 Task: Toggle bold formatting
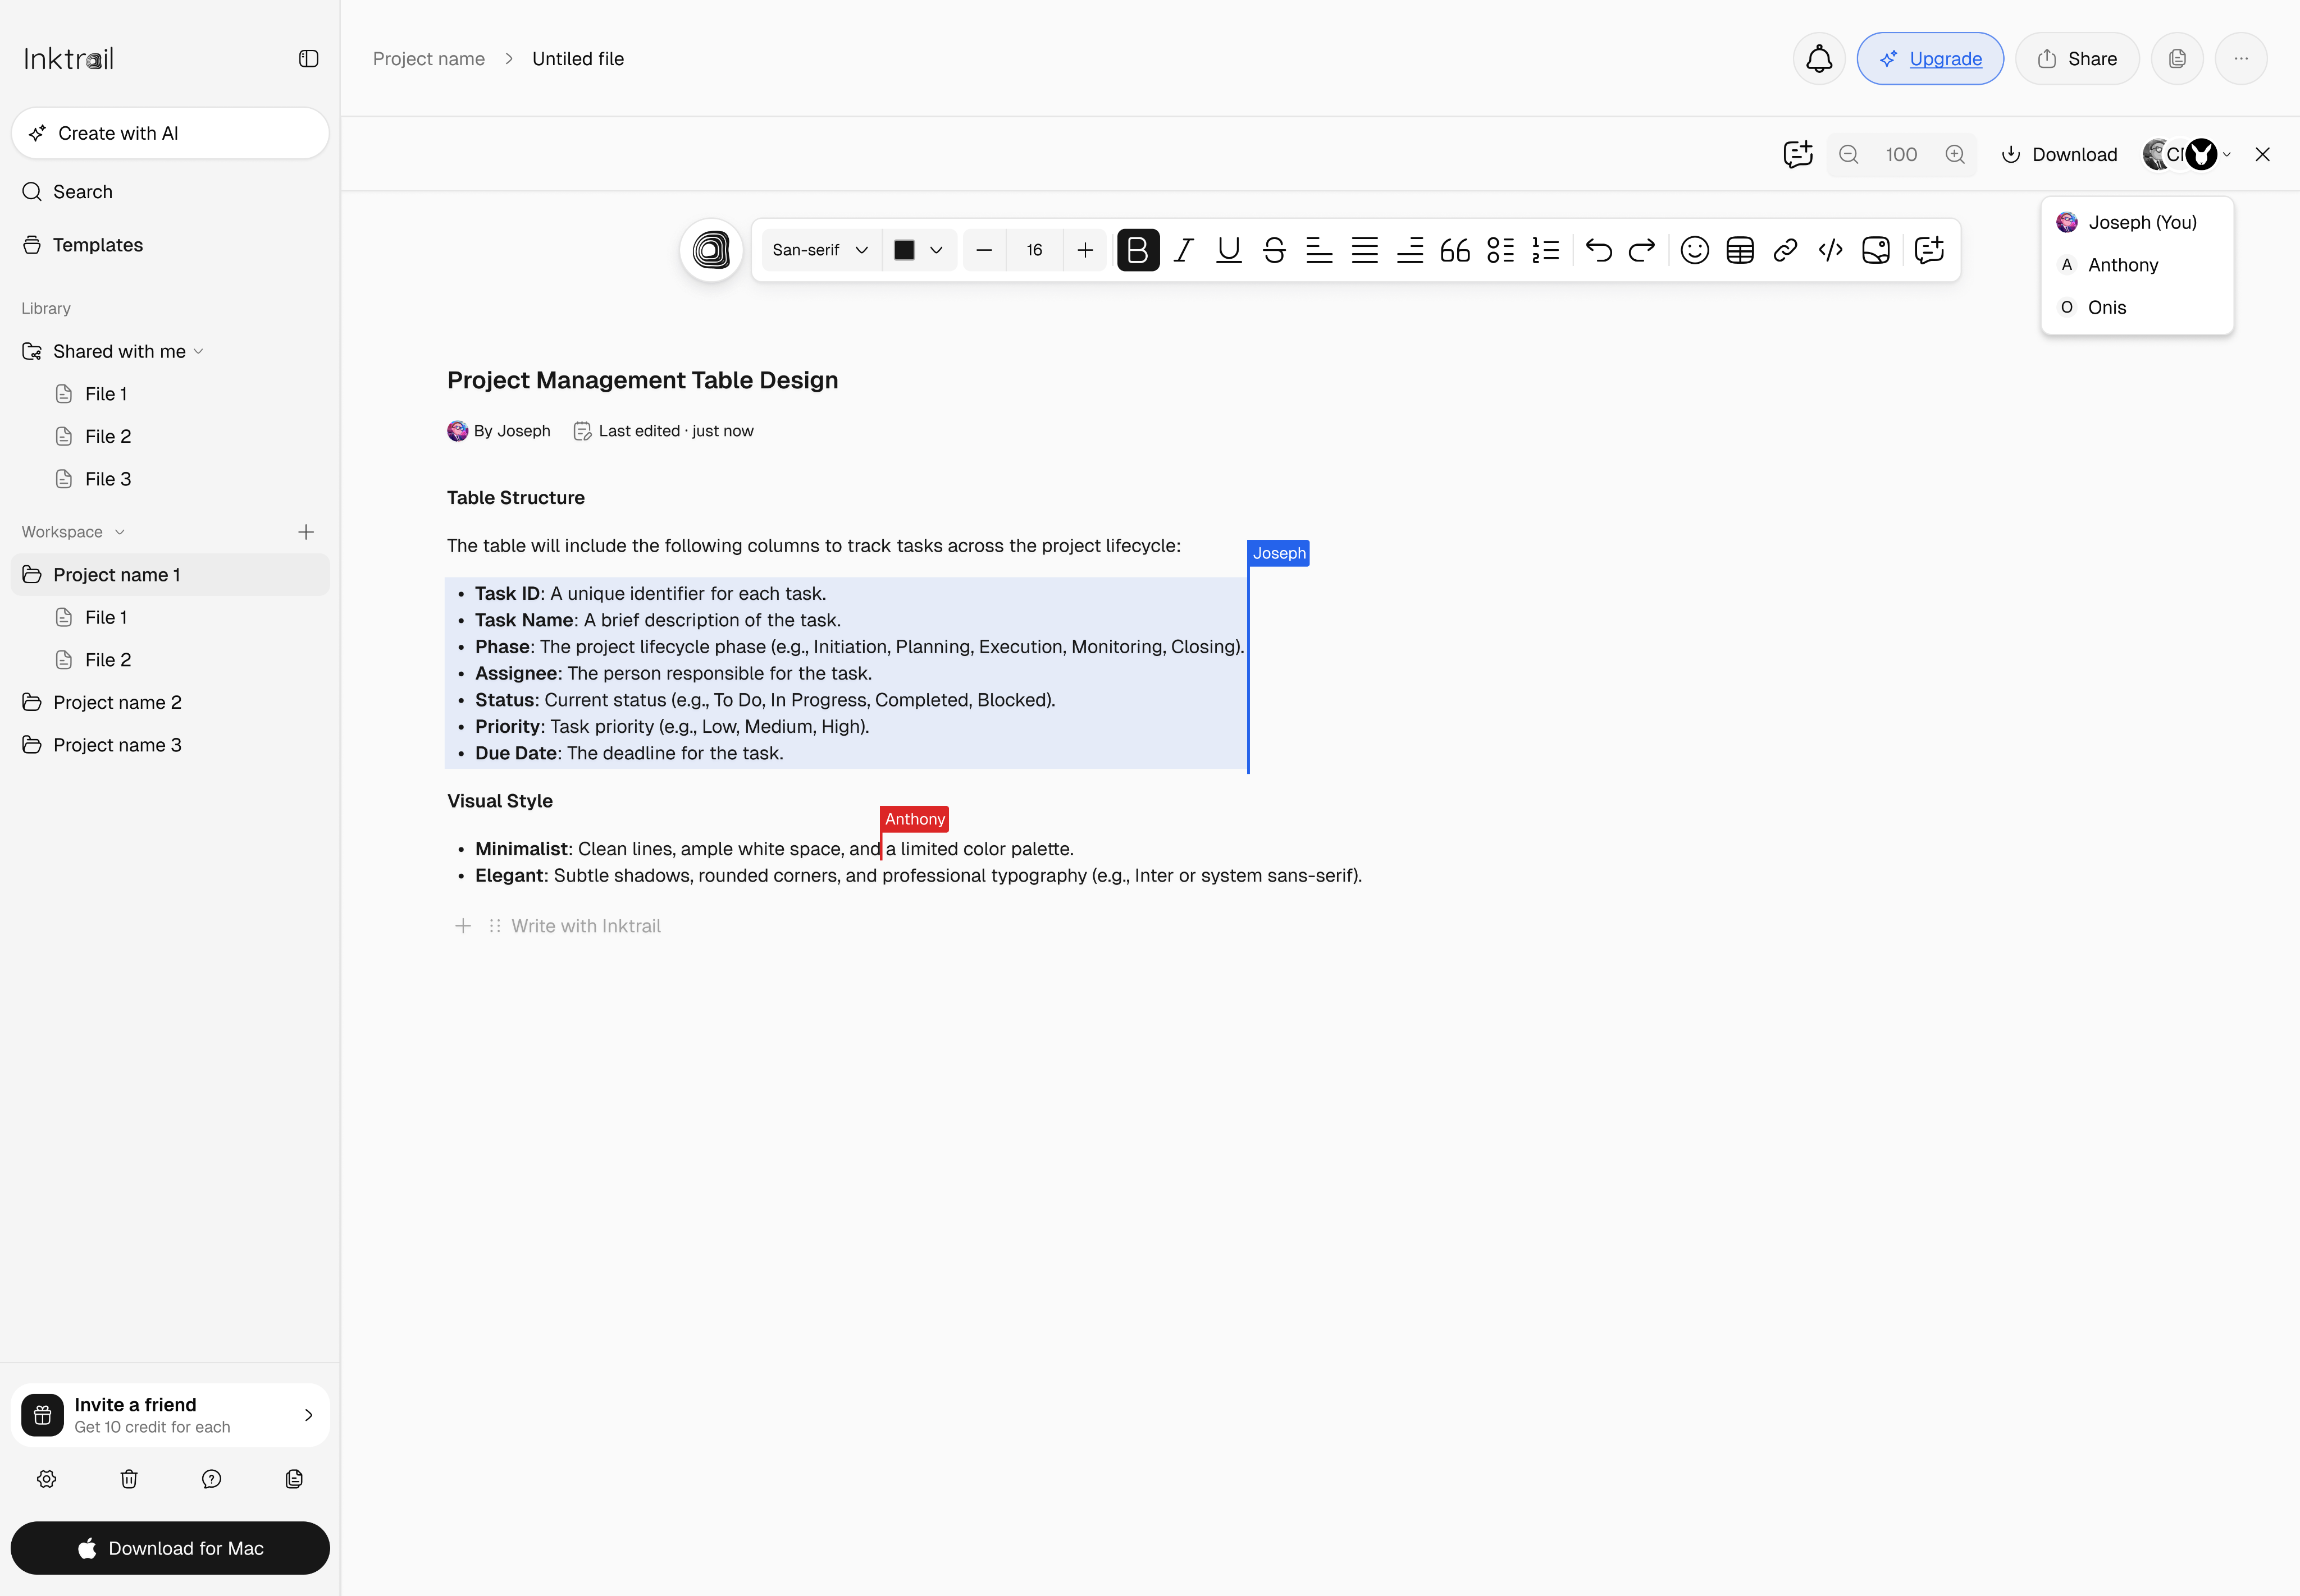(x=1138, y=250)
